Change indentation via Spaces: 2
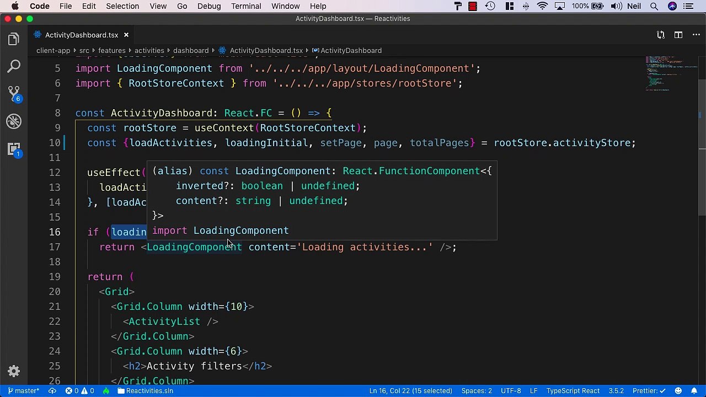Image resolution: width=706 pixels, height=397 pixels. [477, 391]
